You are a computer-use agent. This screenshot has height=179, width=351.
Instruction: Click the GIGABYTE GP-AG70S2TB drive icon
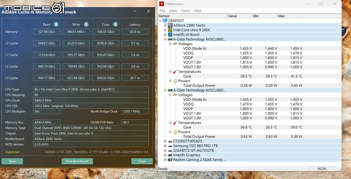point(170,150)
